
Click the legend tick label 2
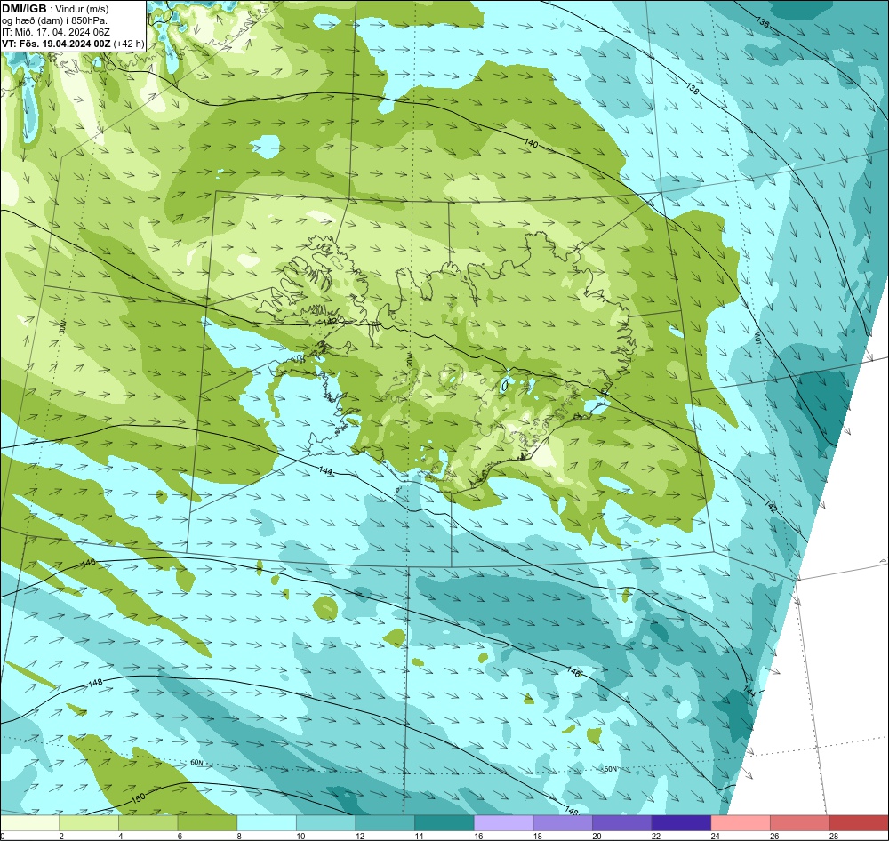point(61,836)
